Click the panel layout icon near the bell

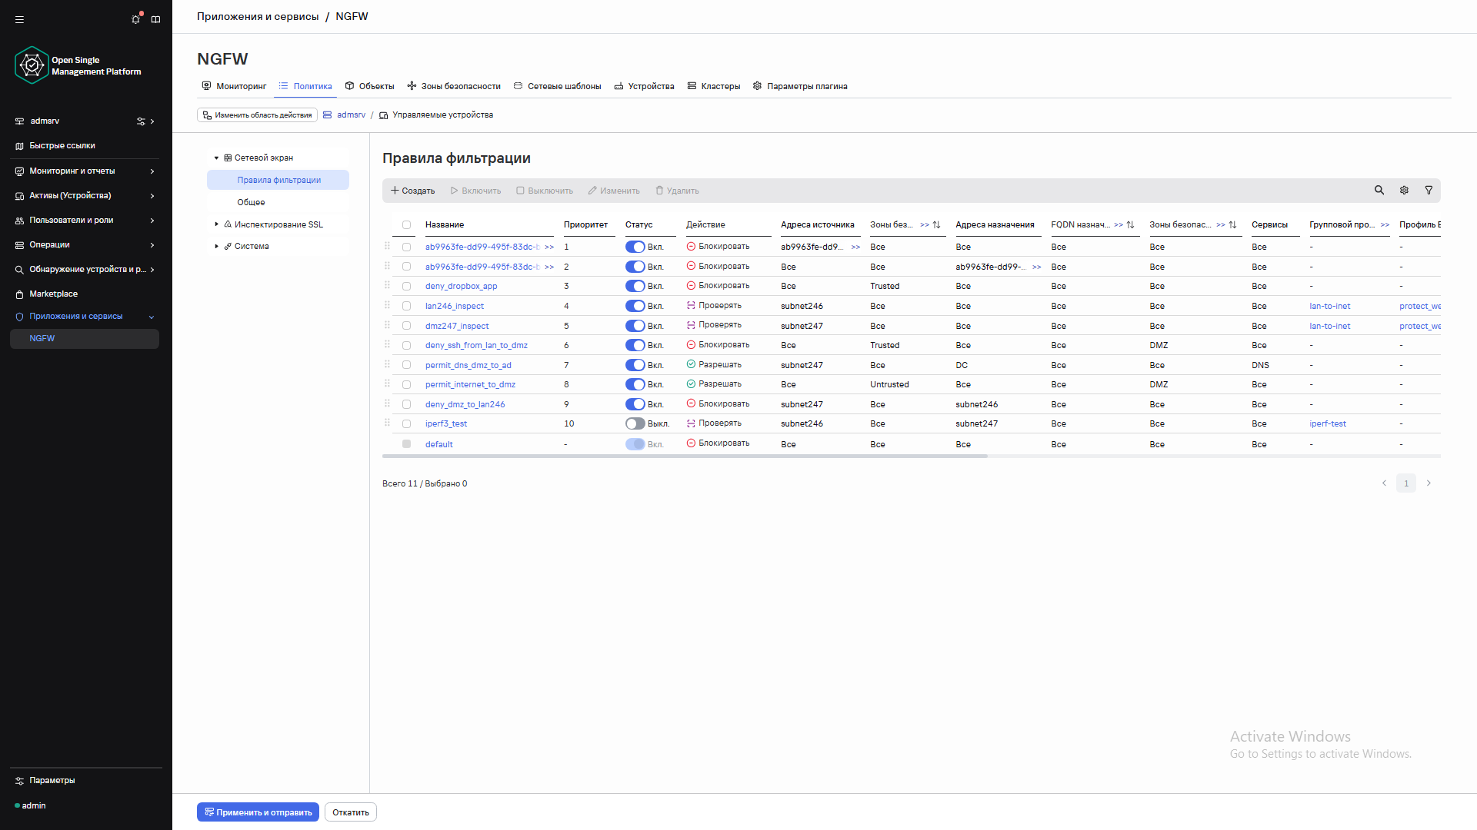pyautogui.click(x=156, y=19)
